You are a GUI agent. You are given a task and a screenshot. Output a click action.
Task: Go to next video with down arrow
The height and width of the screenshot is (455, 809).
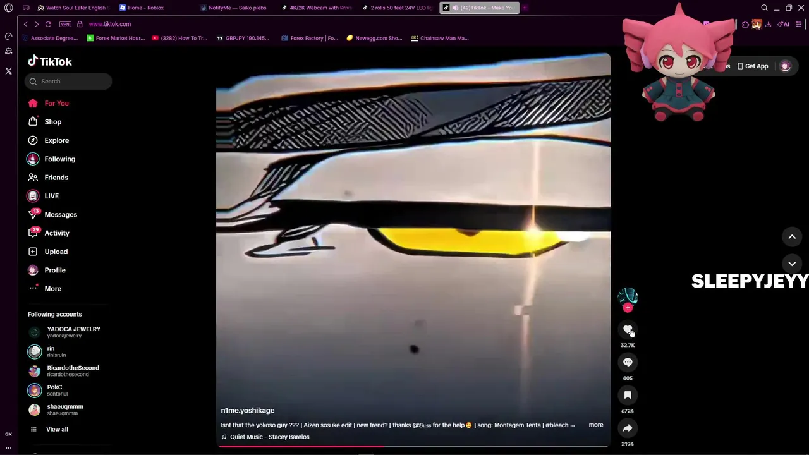point(792,264)
